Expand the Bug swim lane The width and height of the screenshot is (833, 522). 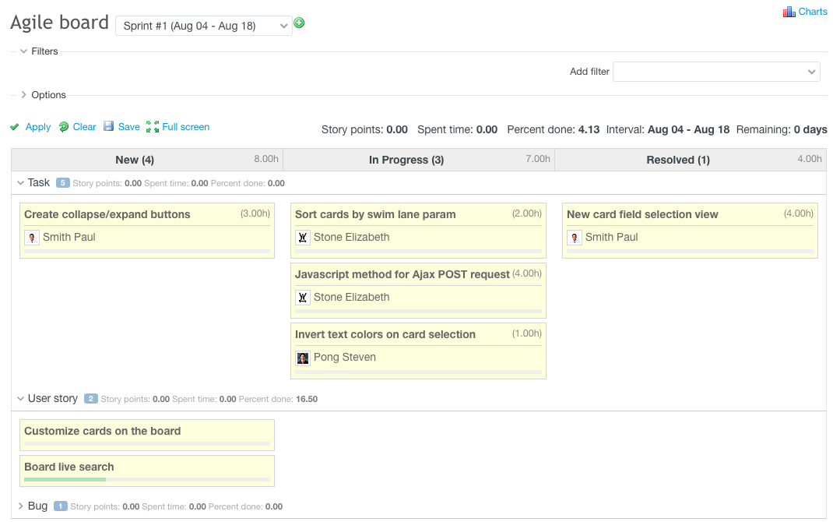point(20,506)
